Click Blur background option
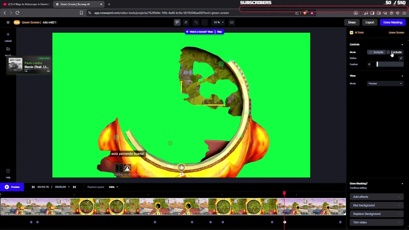Viewport: 409px width, 230px height. pyautogui.click(x=376, y=205)
